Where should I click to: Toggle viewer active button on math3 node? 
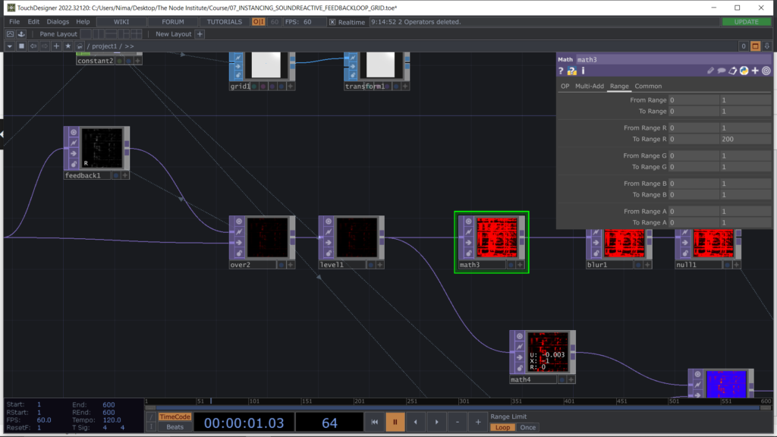point(468,221)
